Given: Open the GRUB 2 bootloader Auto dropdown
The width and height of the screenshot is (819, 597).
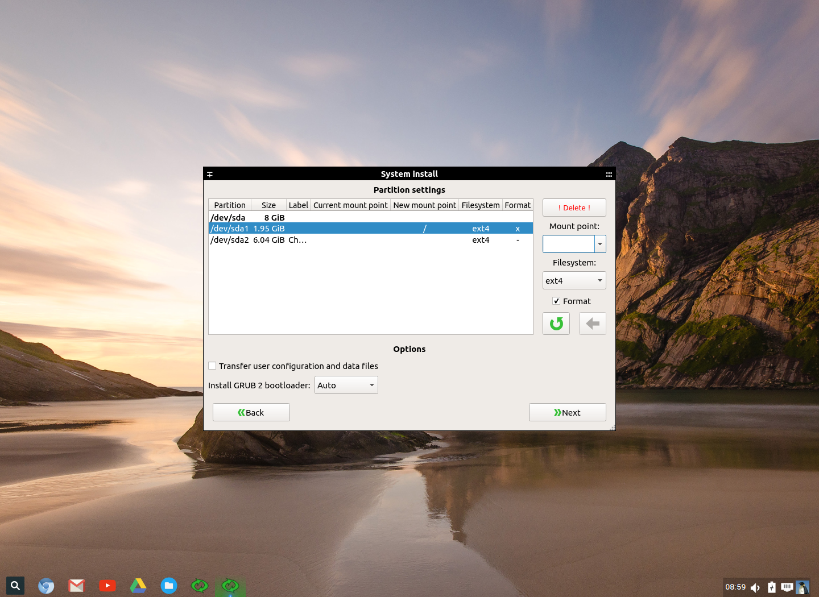Looking at the screenshot, I should [x=346, y=385].
